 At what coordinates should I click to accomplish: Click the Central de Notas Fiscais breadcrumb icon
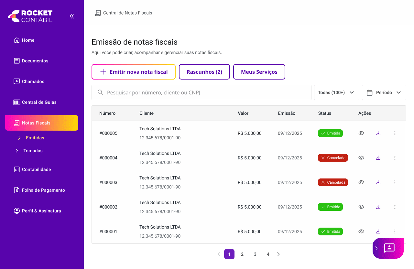pos(98,13)
